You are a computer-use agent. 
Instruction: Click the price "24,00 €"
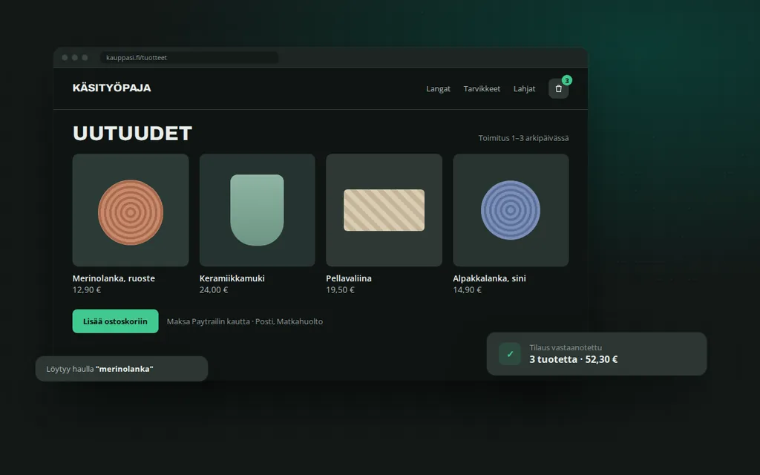(214, 290)
